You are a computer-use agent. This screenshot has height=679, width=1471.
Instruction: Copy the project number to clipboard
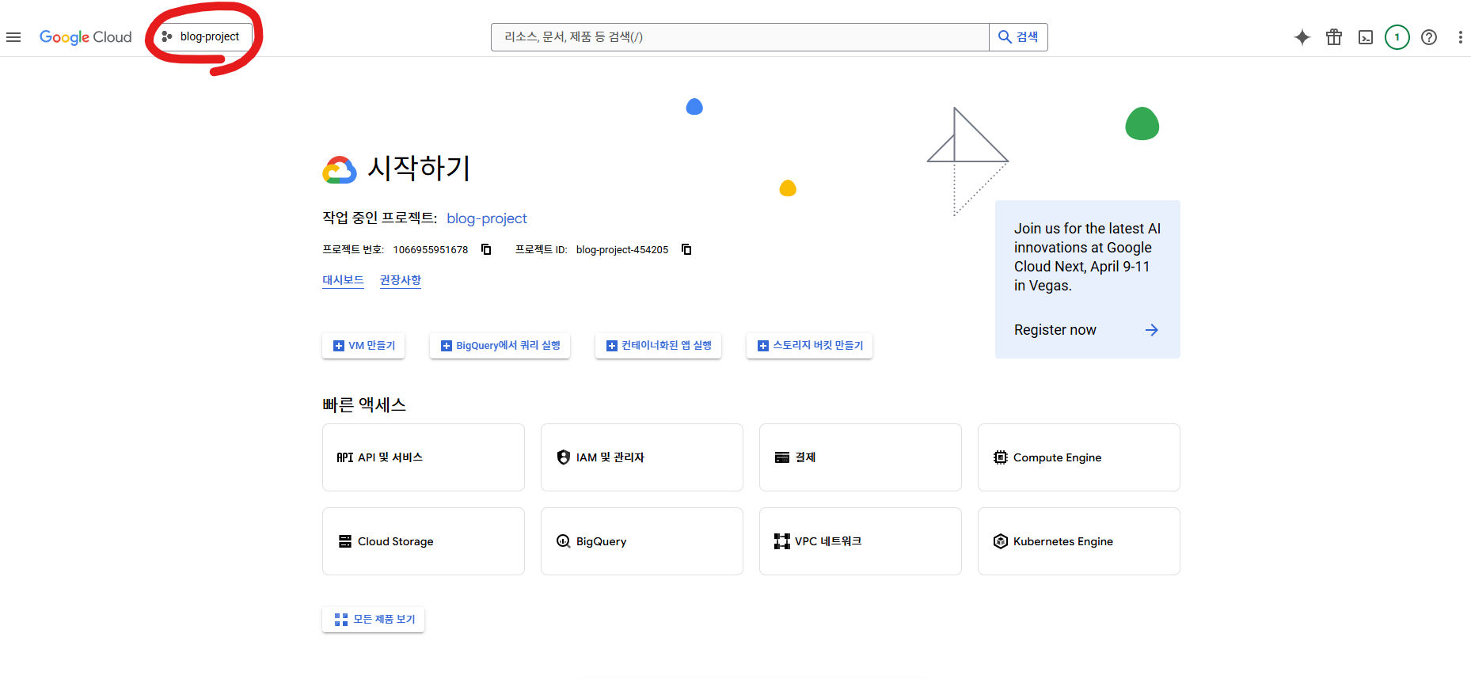[x=486, y=249]
